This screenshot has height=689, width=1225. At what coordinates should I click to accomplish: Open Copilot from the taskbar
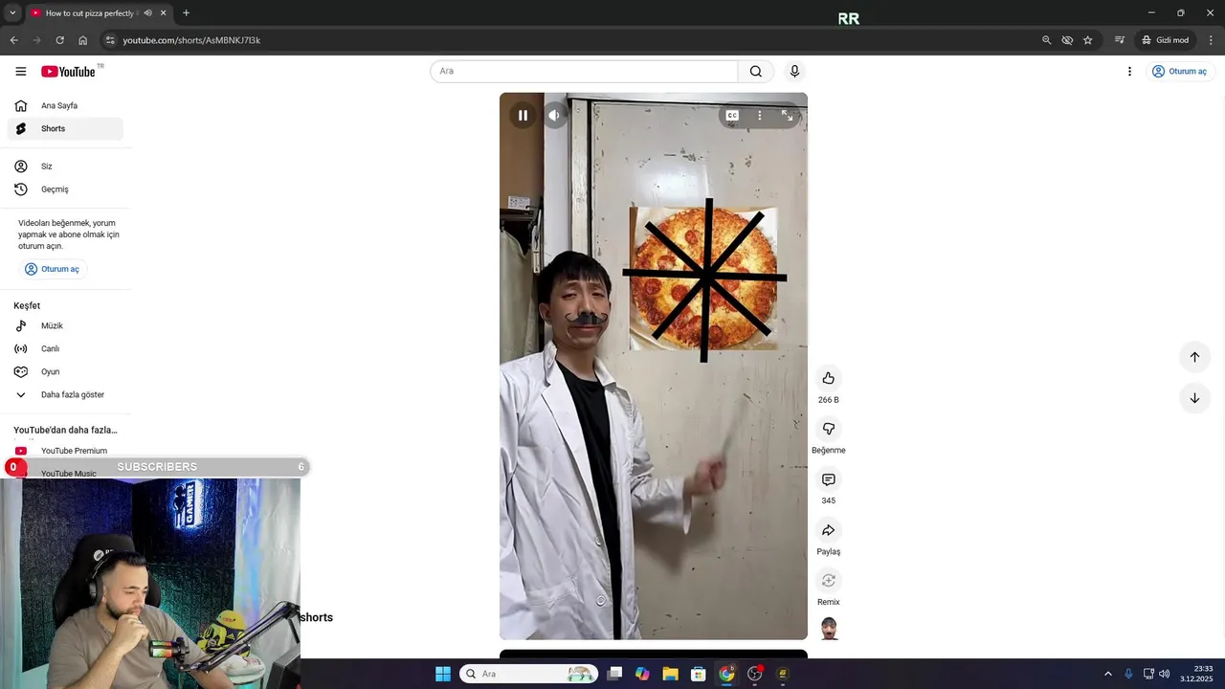(x=642, y=674)
